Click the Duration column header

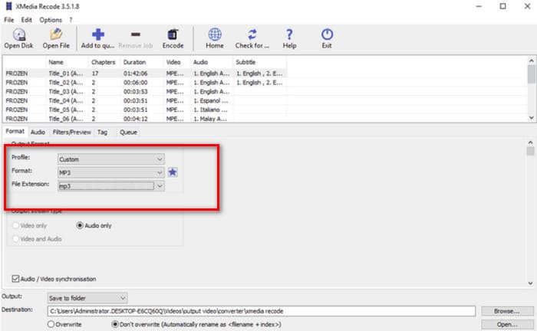click(x=142, y=62)
